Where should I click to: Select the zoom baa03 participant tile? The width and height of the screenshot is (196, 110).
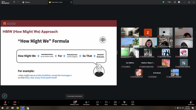(148, 33)
